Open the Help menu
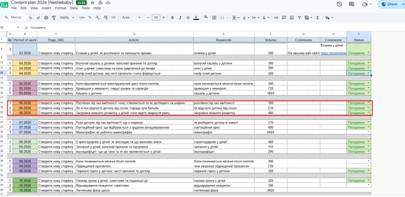Image resolution: width=405 pixels, height=197 pixels. click(97, 8)
